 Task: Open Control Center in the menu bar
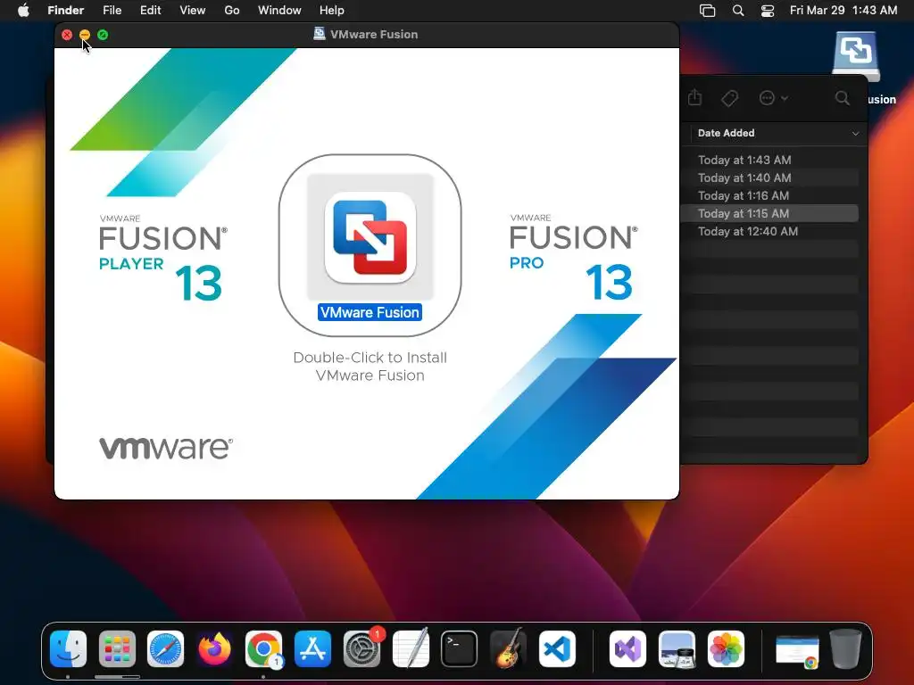tap(768, 11)
